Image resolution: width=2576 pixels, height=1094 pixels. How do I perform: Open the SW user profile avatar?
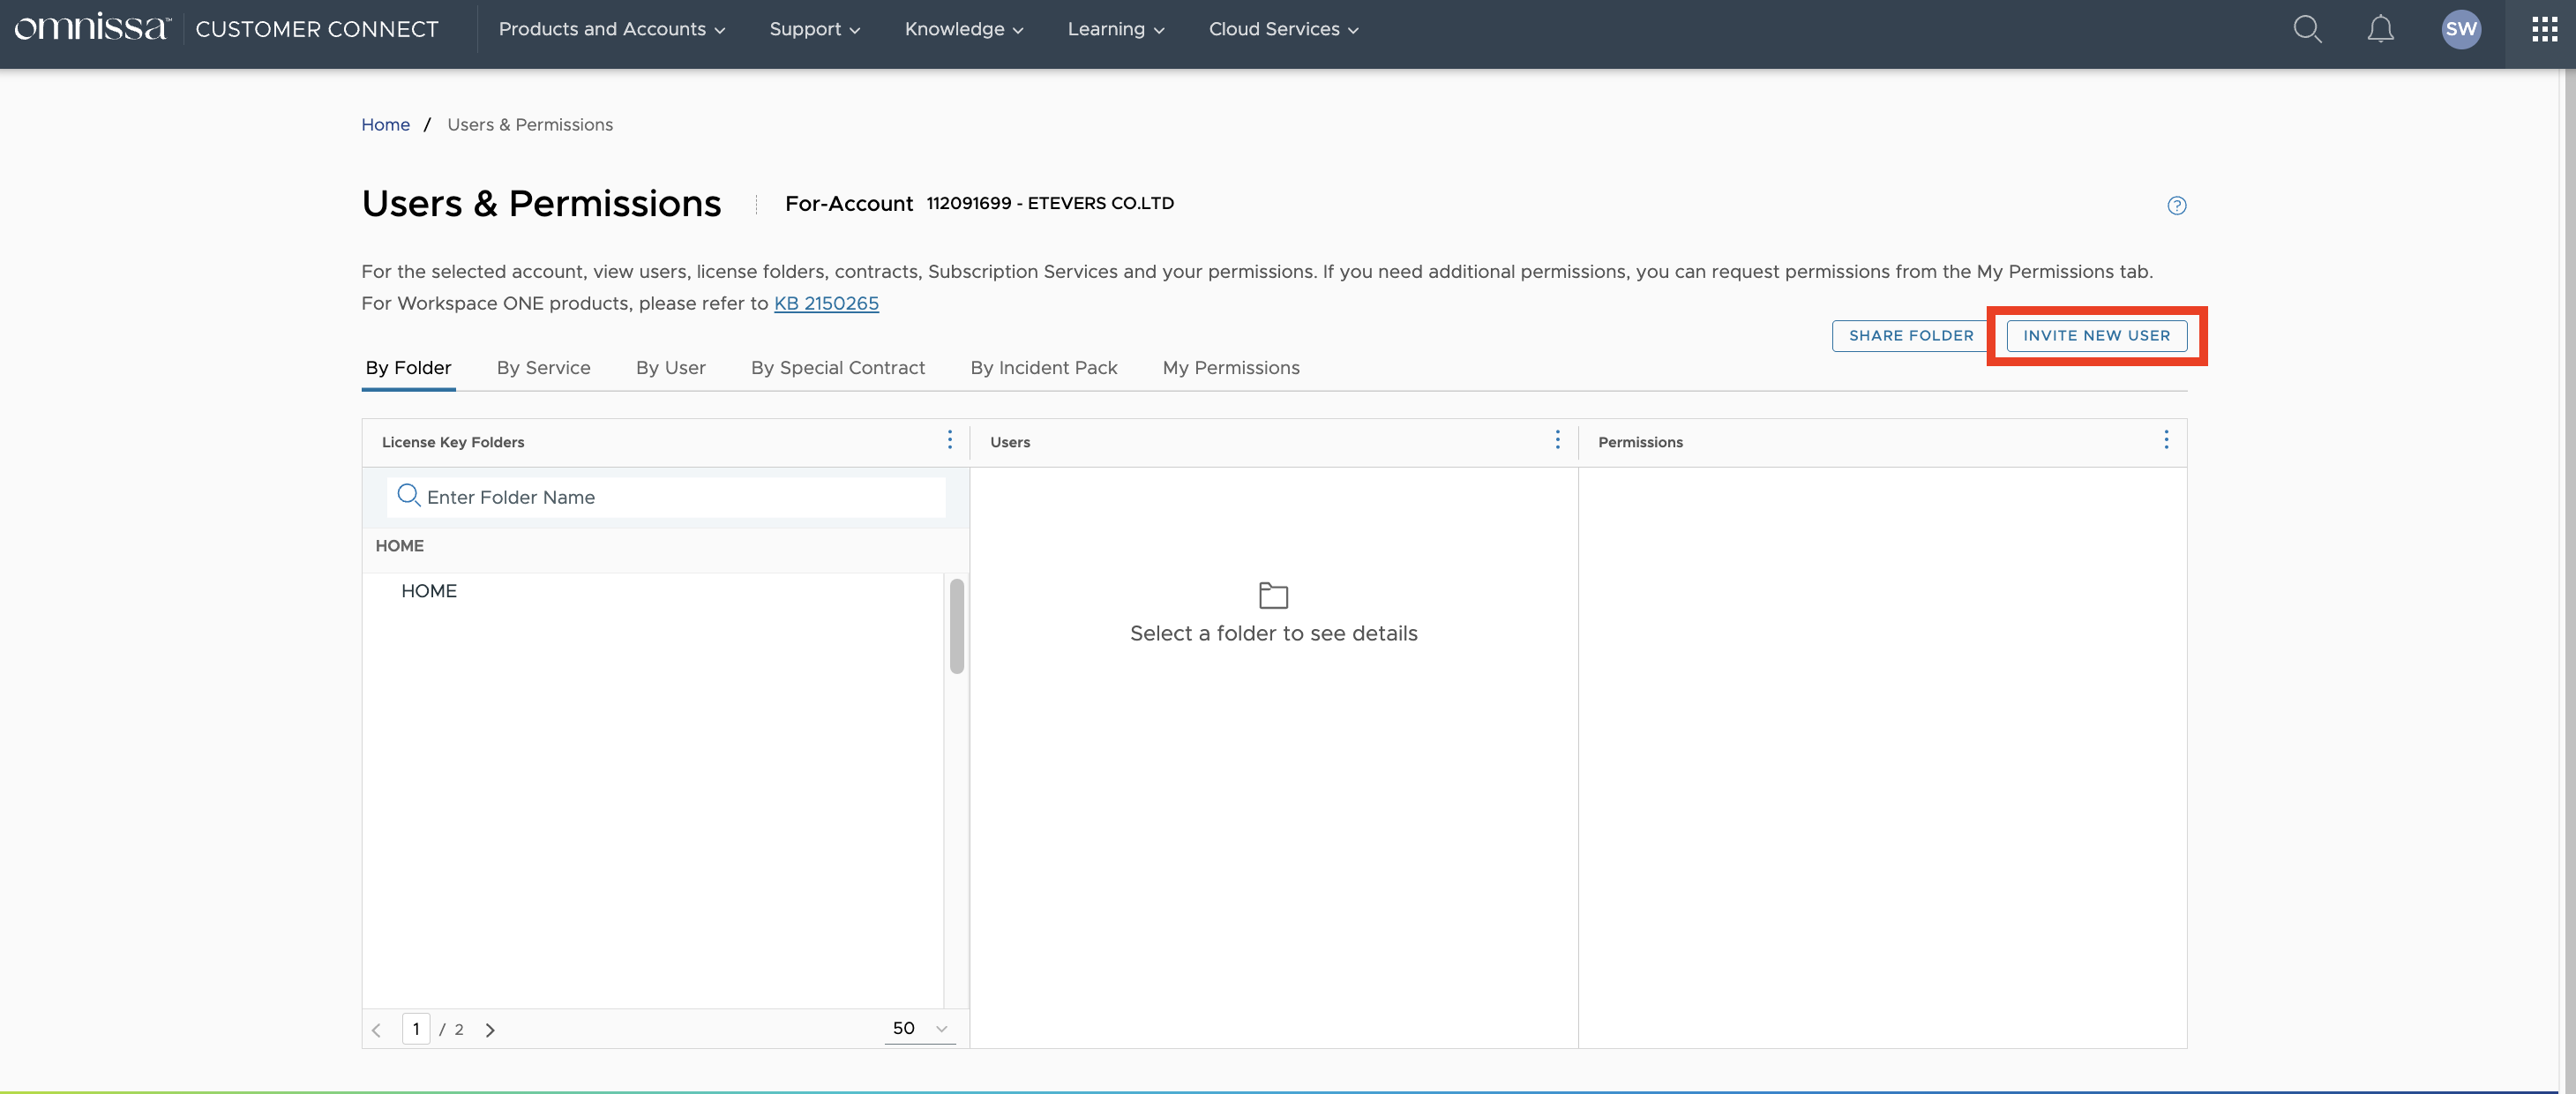click(2460, 29)
